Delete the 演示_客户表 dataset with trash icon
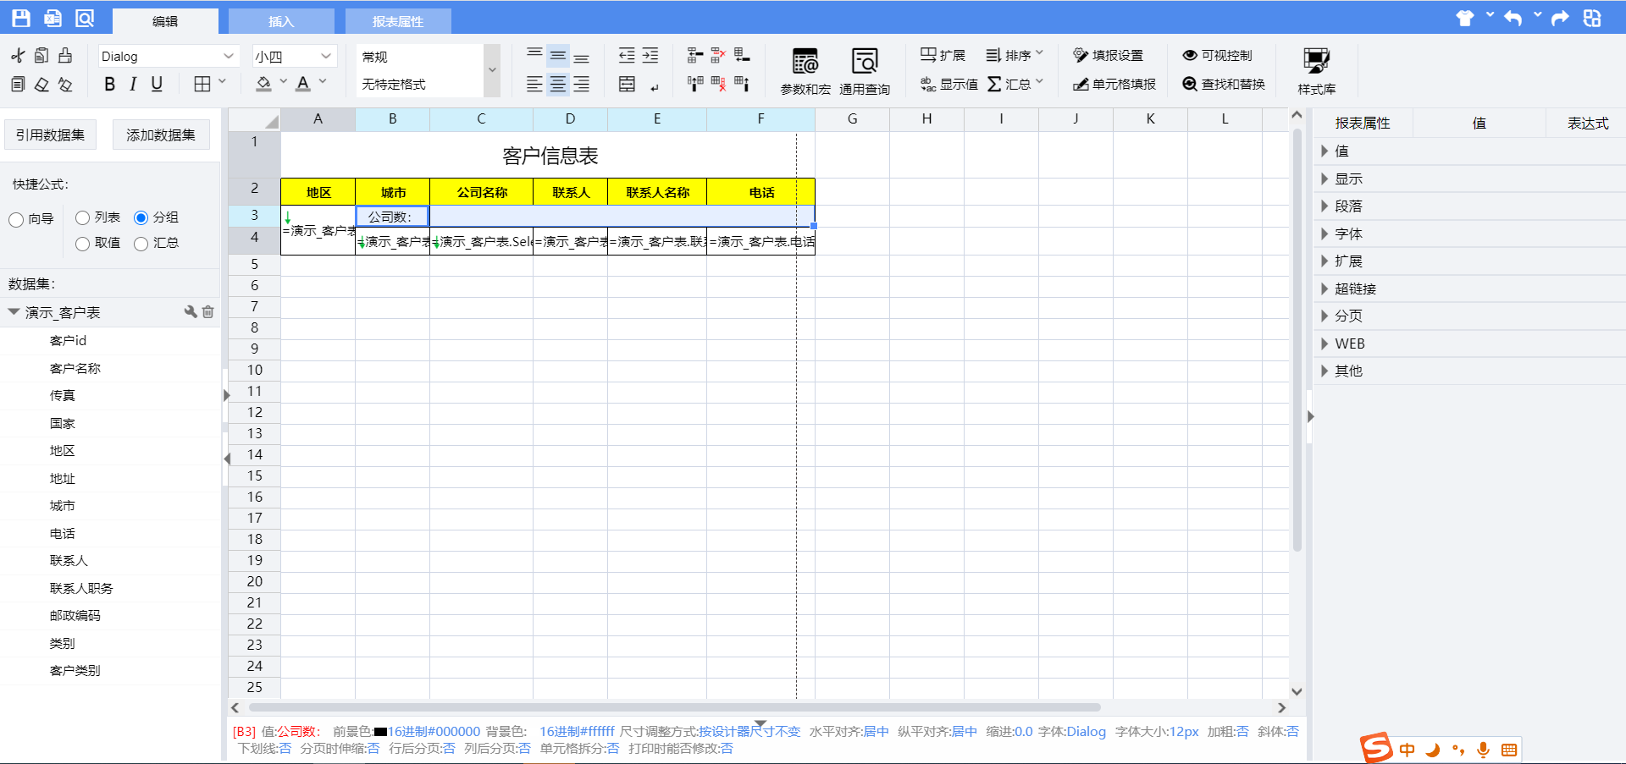Viewport: 1626px width, 764px height. pyautogui.click(x=208, y=312)
